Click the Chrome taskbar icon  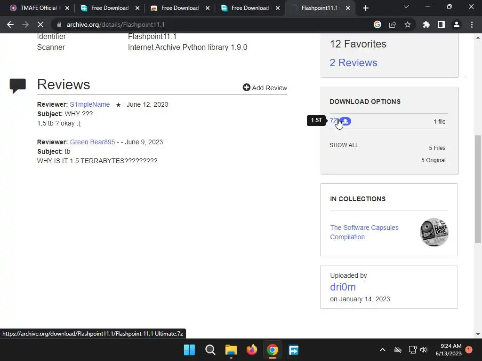273,350
